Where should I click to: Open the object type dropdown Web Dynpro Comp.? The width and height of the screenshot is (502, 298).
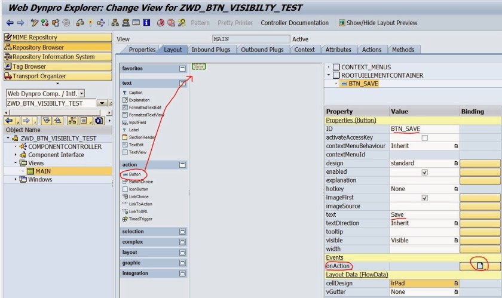pos(82,94)
